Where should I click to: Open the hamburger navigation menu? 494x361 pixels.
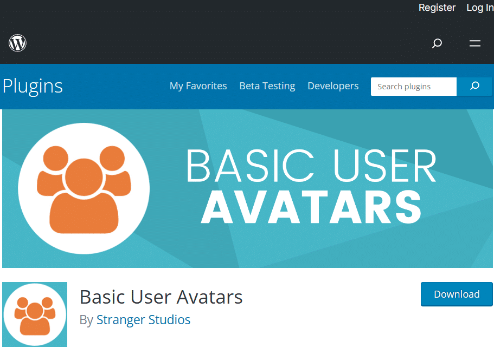(474, 43)
